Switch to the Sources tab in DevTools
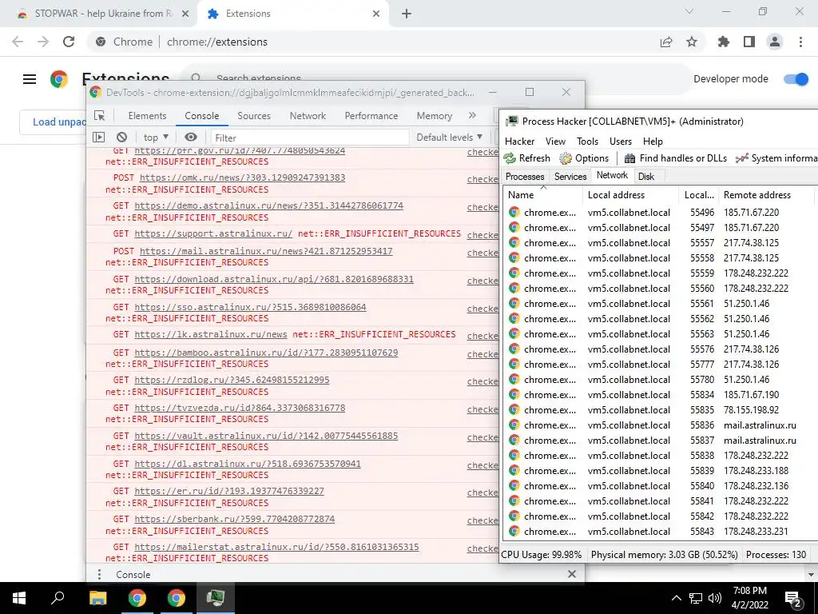Screen dimensions: 818x614 pos(254,116)
